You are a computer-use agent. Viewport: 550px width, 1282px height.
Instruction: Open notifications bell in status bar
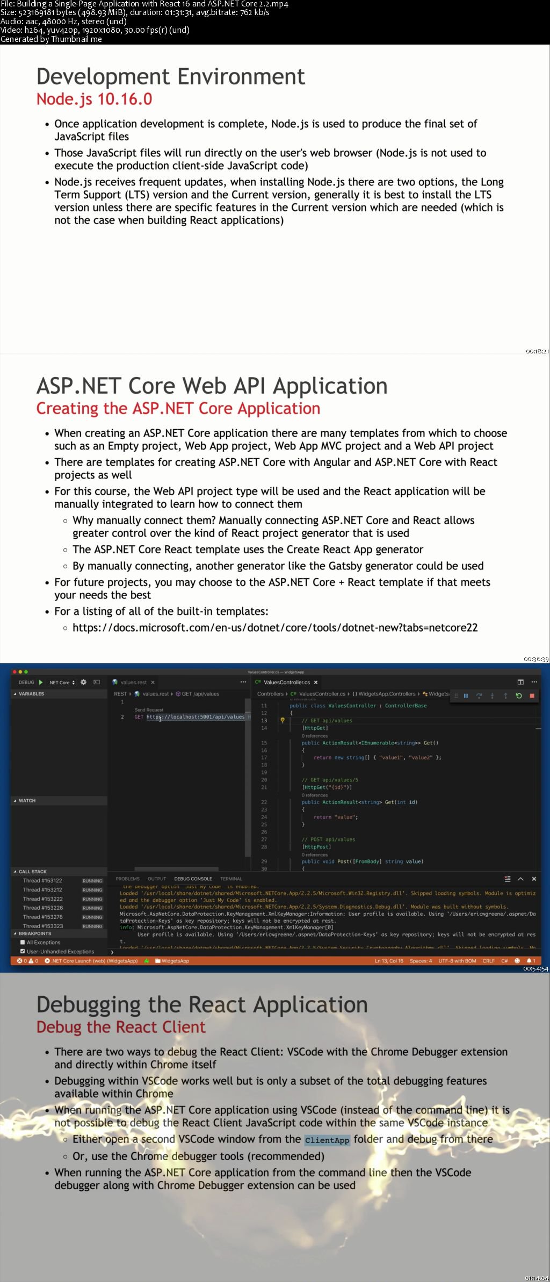coord(531,961)
